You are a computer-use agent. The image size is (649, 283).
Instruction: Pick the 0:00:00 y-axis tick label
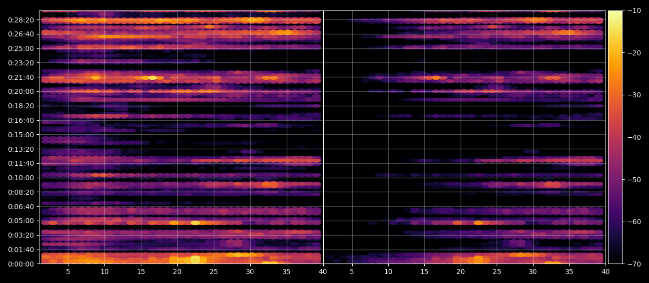21,264
